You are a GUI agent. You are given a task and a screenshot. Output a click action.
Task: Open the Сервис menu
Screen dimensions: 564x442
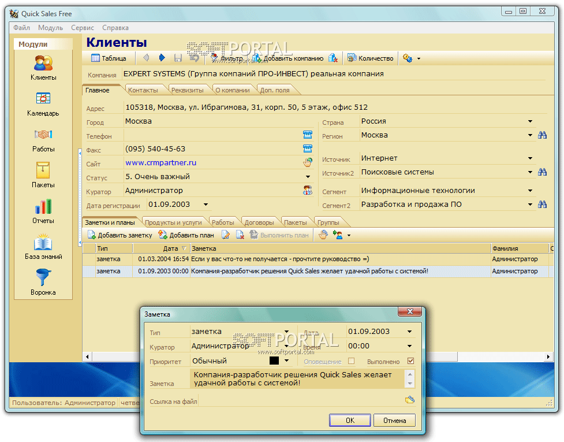(x=83, y=28)
